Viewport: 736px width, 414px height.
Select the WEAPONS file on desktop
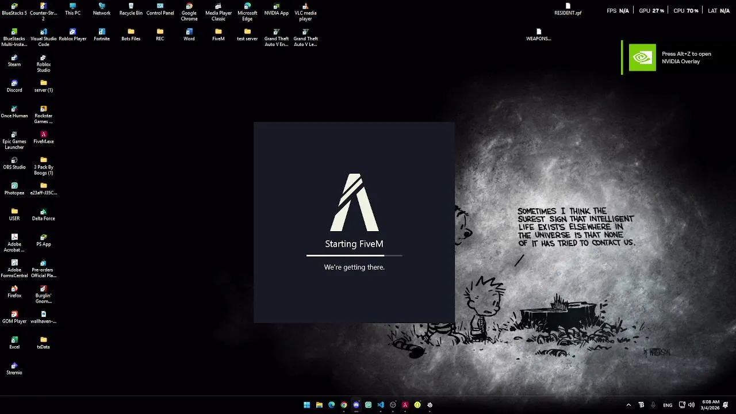(539, 35)
